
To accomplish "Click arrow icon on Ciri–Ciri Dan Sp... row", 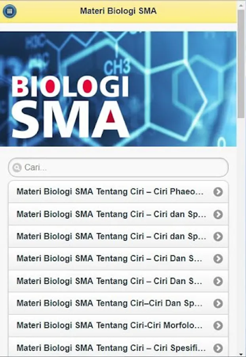I will coord(218,303).
